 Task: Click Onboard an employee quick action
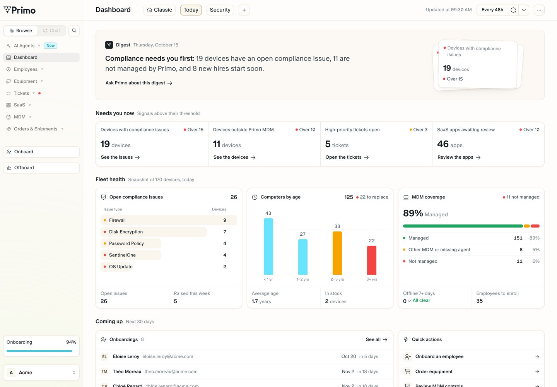tap(471, 356)
